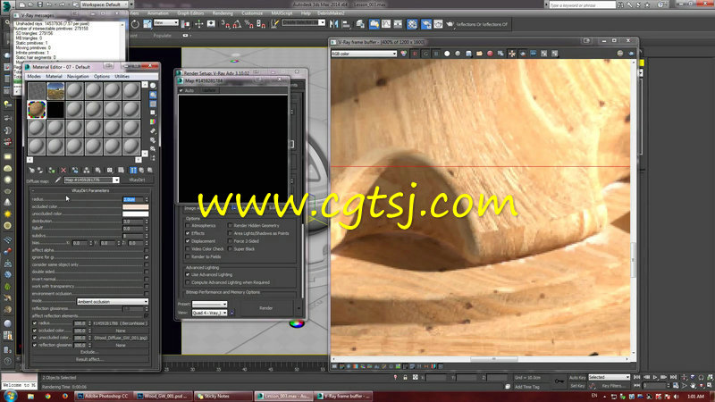715x402 pixels.
Task: Click the Angle Snap toggle icon
Action: click(237, 24)
